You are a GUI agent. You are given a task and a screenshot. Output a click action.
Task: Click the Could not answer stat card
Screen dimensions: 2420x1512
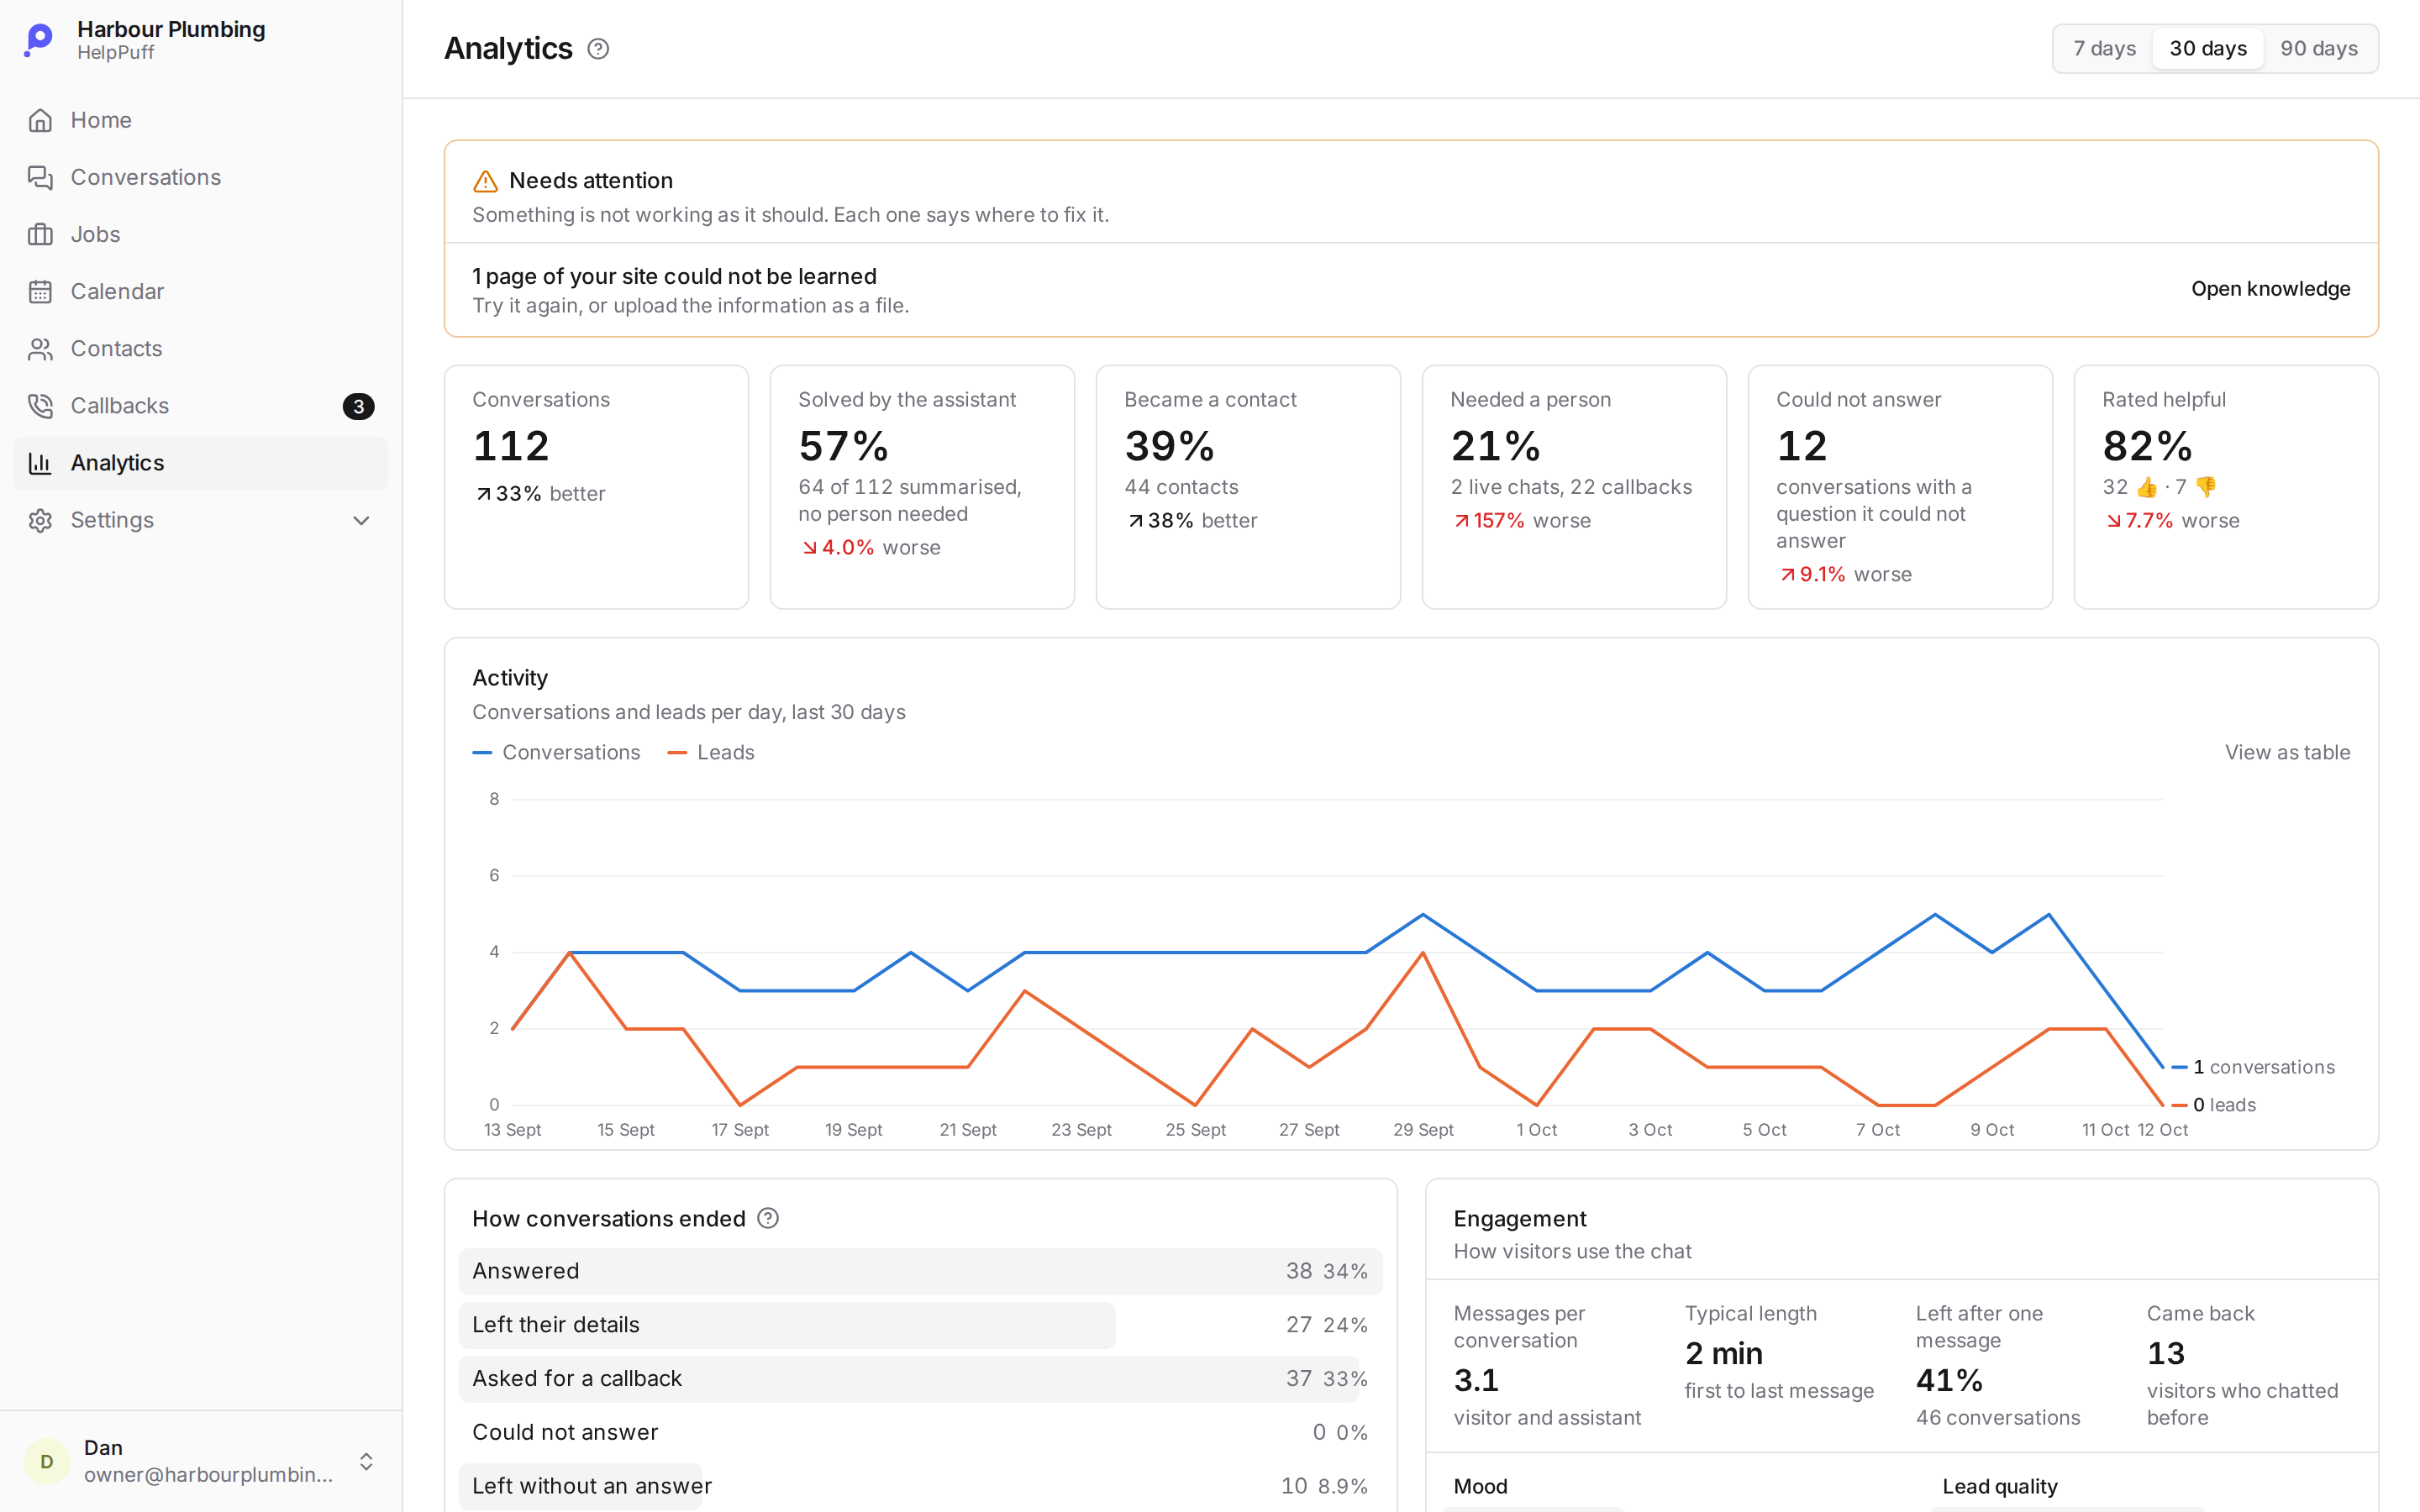pos(1900,487)
